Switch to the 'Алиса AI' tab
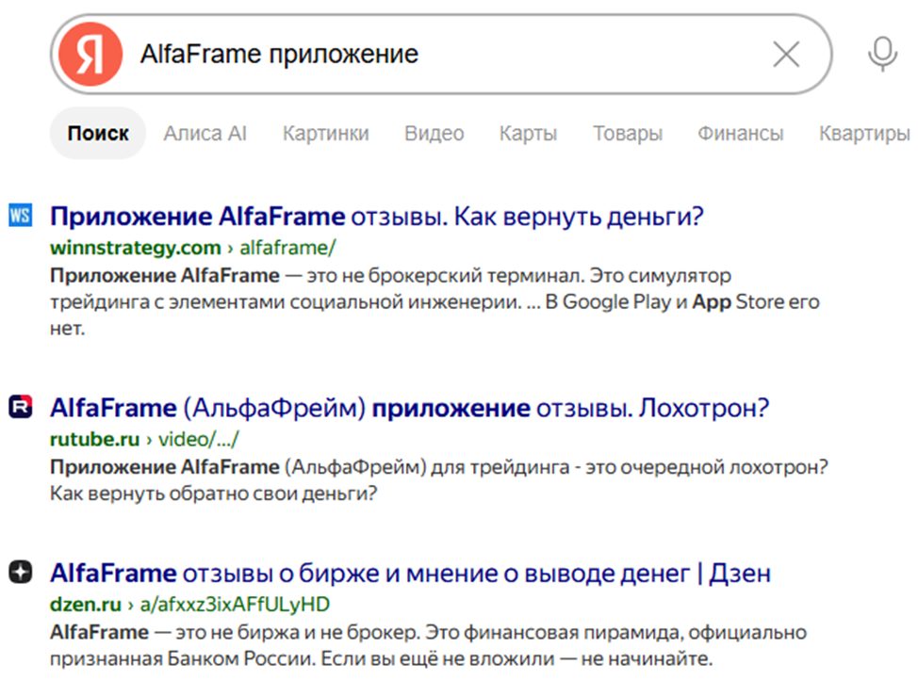The height and width of the screenshot is (696, 918). (205, 134)
